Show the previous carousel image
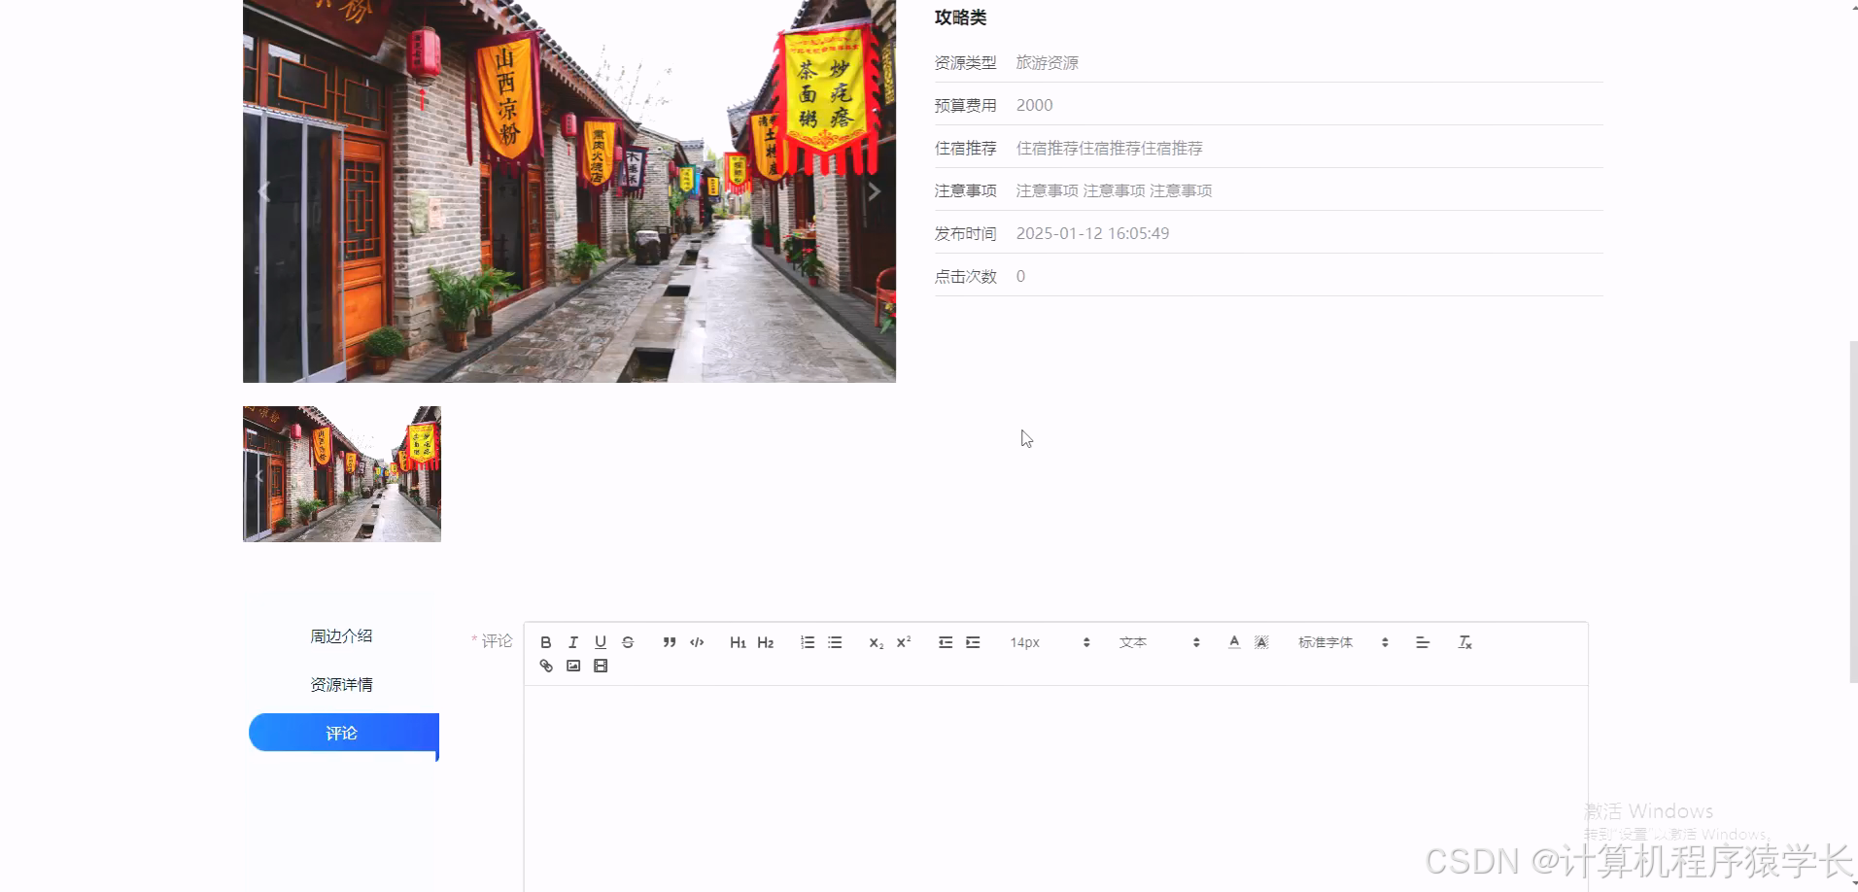The width and height of the screenshot is (1858, 892). click(x=263, y=191)
